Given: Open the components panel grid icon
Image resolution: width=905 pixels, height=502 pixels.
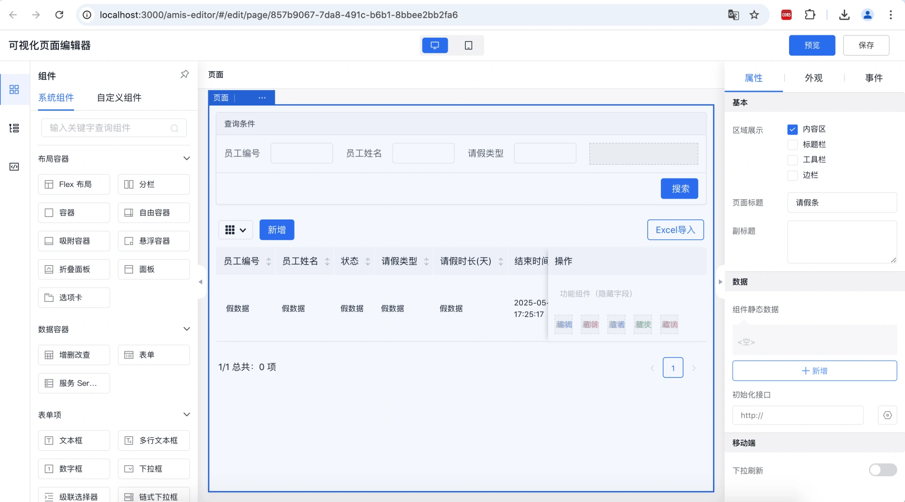Looking at the screenshot, I should pos(14,89).
